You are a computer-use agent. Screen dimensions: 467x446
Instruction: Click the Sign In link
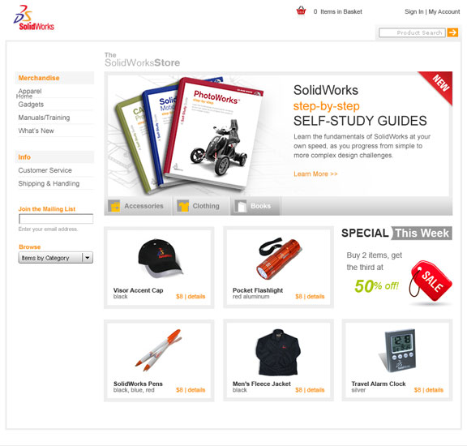[413, 11]
